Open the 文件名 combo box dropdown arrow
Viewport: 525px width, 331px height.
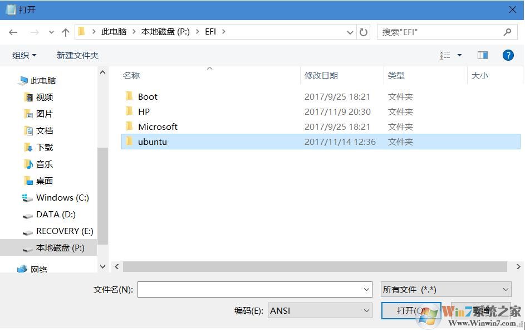tap(367, 289)
